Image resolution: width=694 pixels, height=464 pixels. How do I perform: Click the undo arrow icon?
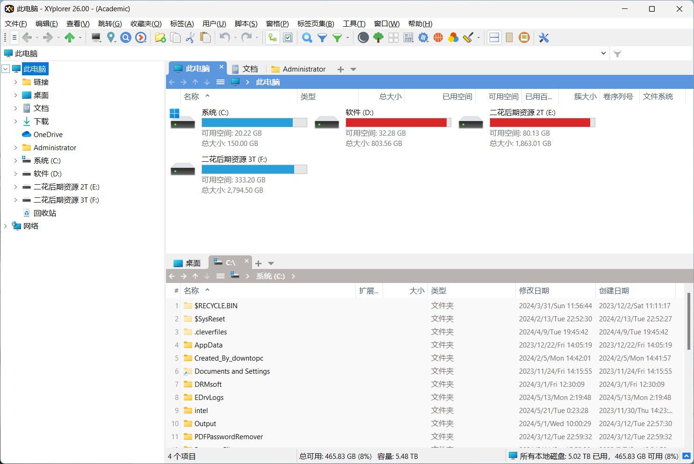(x=224, y=37)
